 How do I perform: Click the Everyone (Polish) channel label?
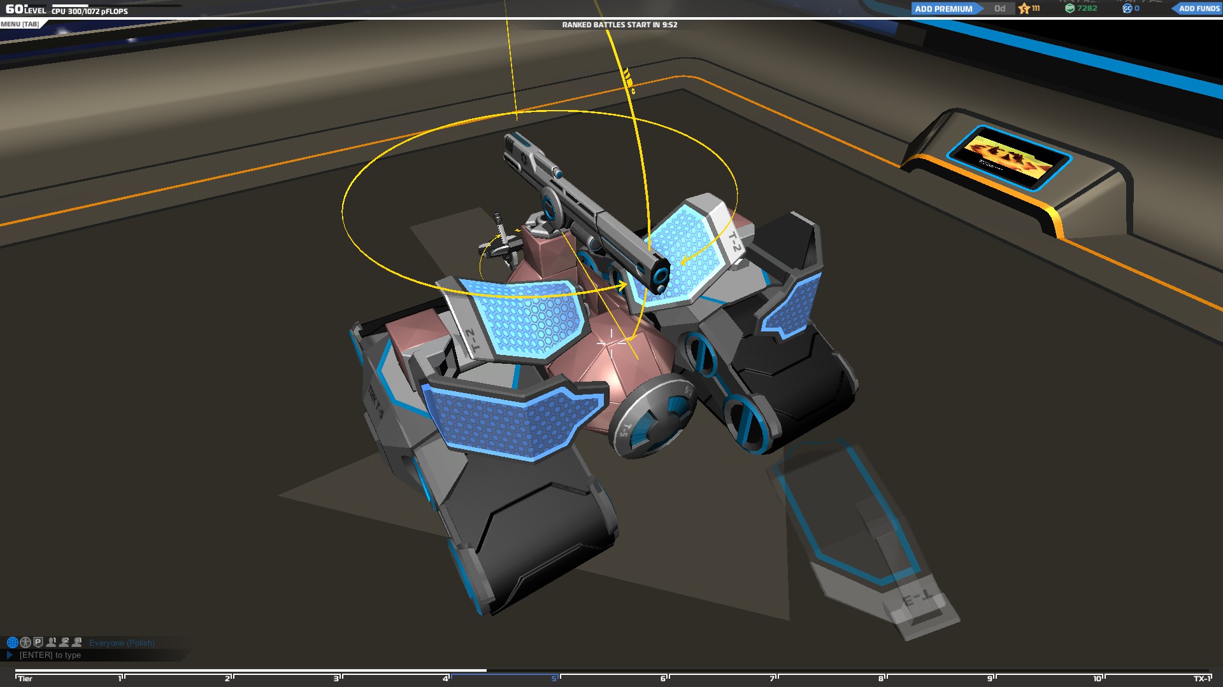click(122, 643)
